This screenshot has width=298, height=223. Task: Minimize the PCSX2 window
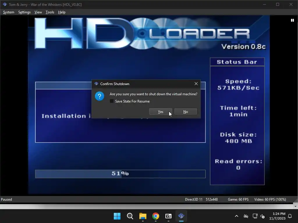(264, 4)
